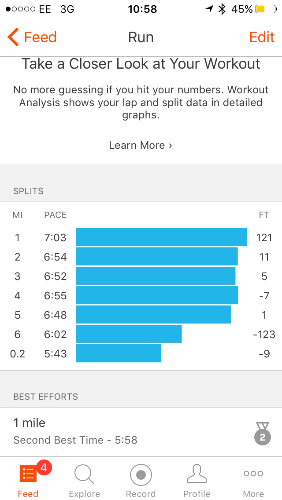Screen dimensions: 282x500
Task: Tap the 0.2 mile split bar
Action: point(119,353)
